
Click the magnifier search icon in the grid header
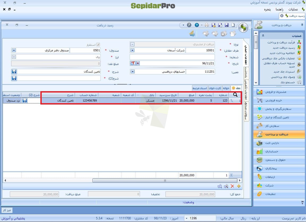[x=235, y=95]
